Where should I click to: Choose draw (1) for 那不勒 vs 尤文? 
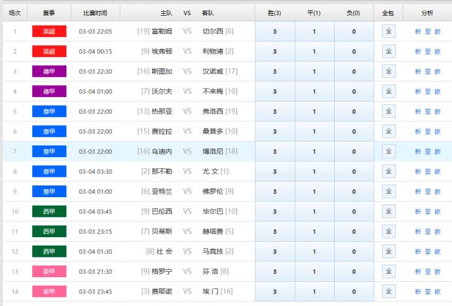click(314, 171)
